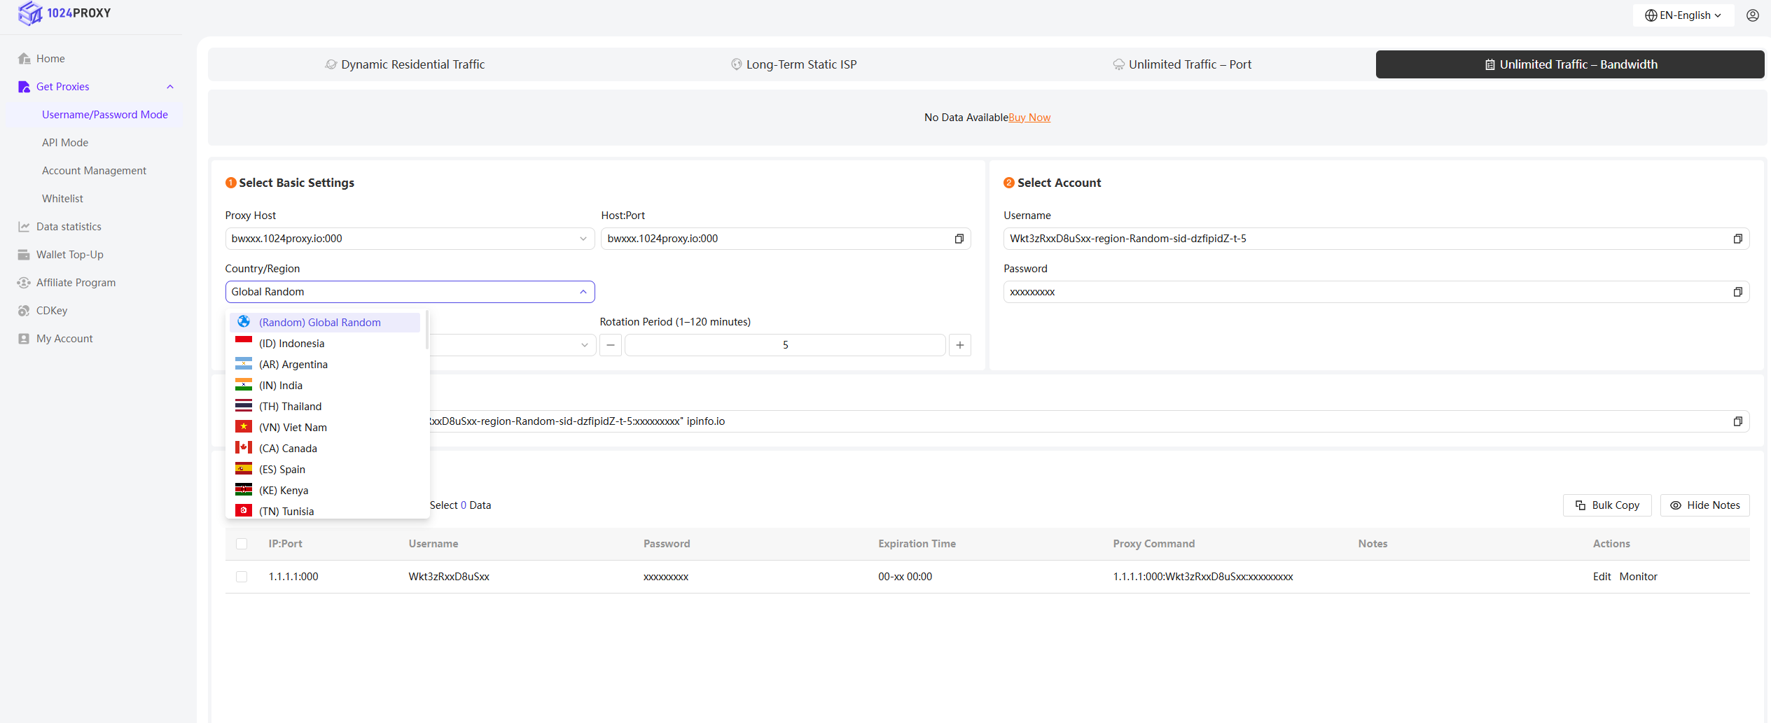Open Data statistics in sidebar
The height and width of the screenshot is (723, 1771).
pyautogui.click(x=69, y=227)
